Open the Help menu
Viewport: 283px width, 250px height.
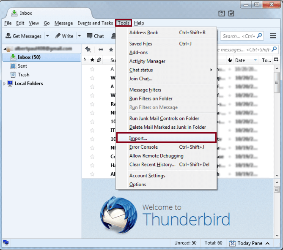click(x=139, y=23)
